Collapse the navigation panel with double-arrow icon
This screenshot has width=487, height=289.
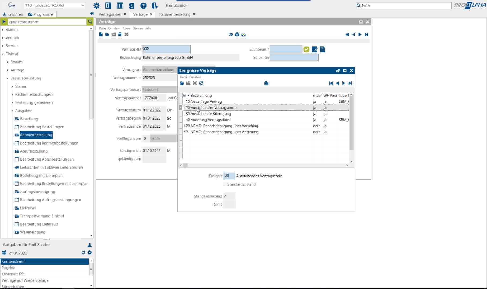(92, 13)
